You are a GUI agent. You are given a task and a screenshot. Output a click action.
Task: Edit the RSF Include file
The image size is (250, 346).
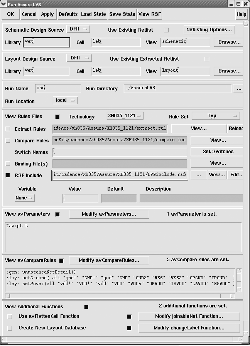tap(236, 175)
